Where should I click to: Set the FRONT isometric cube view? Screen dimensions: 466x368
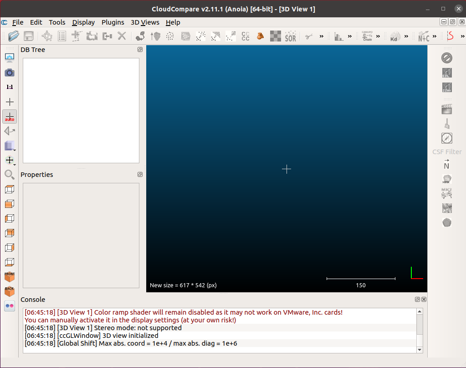coord(10,277)
